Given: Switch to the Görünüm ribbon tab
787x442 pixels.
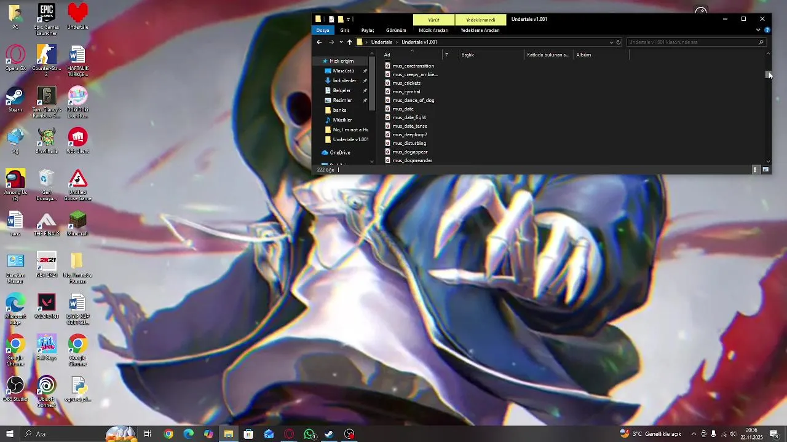Looking at the screenshot, I should (x=396, y=30).
